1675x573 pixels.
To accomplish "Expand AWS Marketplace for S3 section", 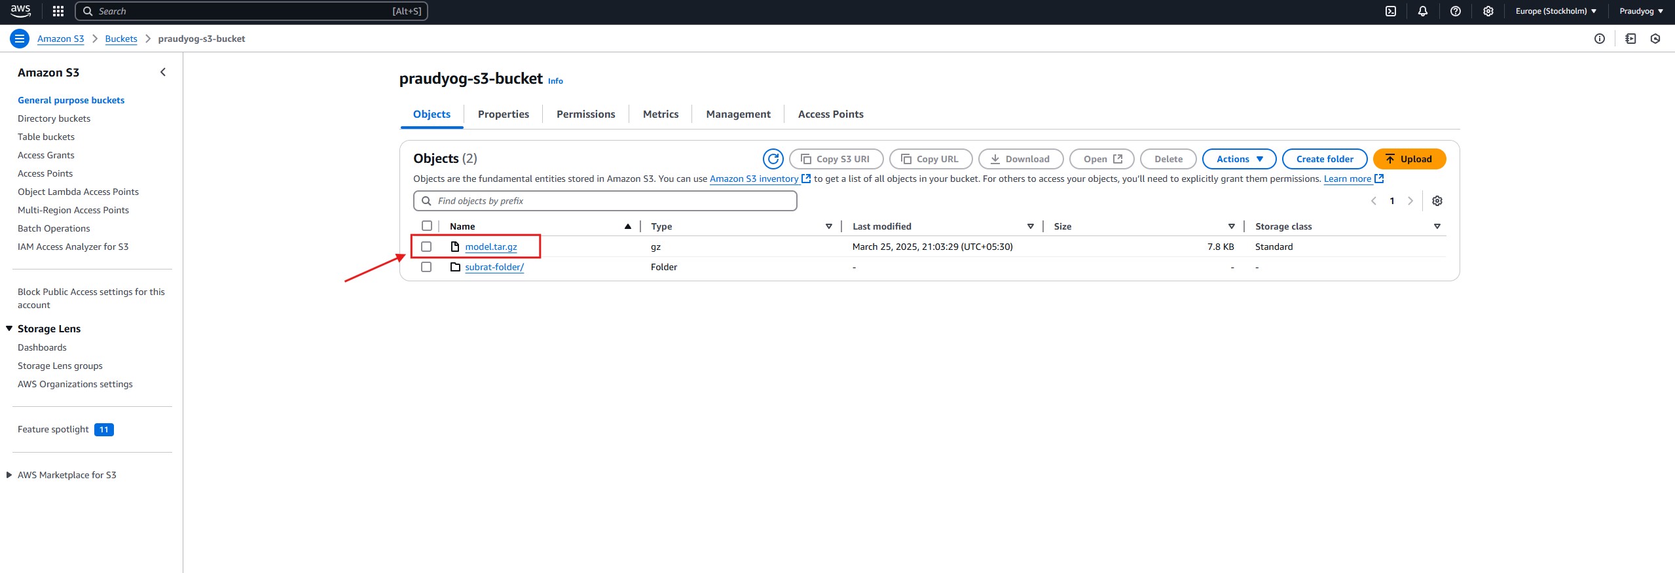I will tap(9, 475).
